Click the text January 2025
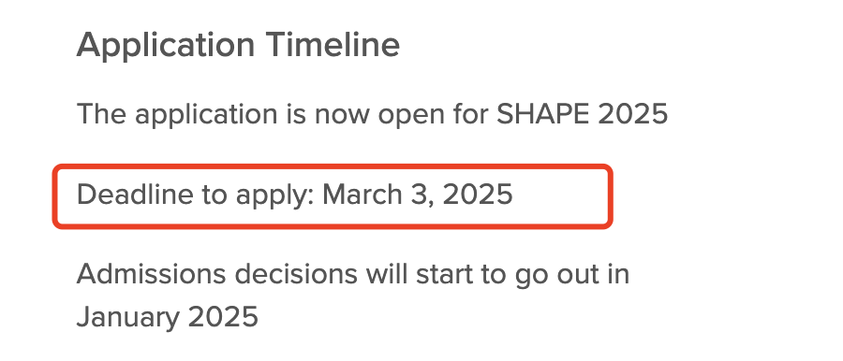Screen dimensions: 843x361 [x=168, y=317]
